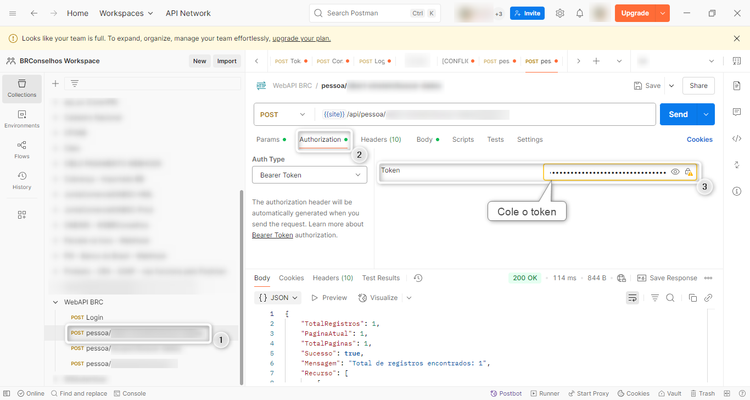Switch to the Params tab
This screenshot has height=400, width=750.
(271, 140)
